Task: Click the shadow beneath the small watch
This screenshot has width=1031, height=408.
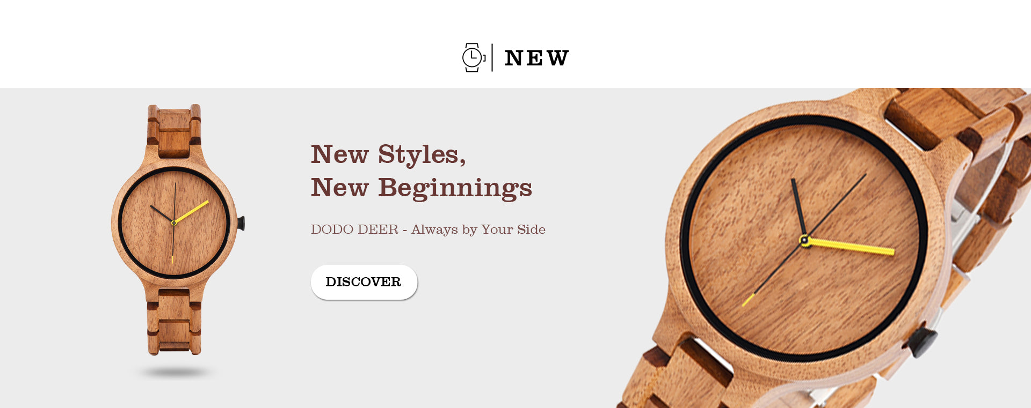Action: pos(175,372)
